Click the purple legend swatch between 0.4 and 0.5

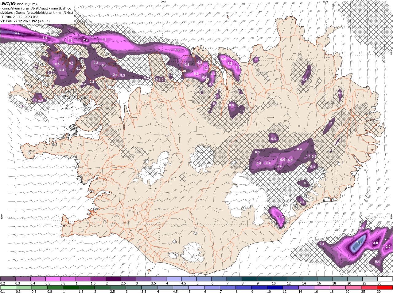point(38,279)
